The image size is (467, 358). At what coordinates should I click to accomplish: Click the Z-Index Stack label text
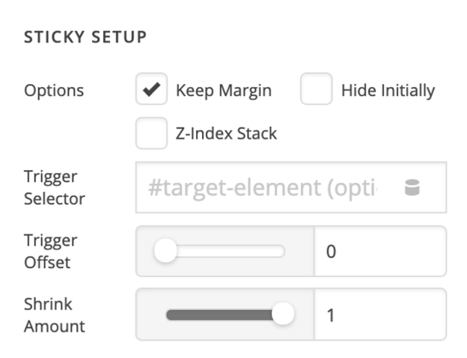coord(226,133)
